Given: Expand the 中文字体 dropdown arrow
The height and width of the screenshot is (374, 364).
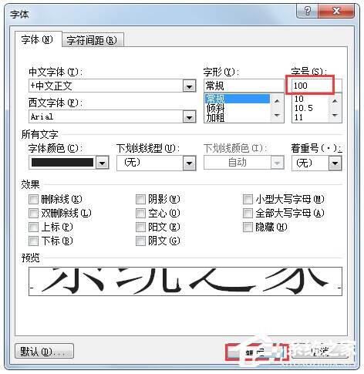Looking at the screenshot, I should [x=190, y=86].
